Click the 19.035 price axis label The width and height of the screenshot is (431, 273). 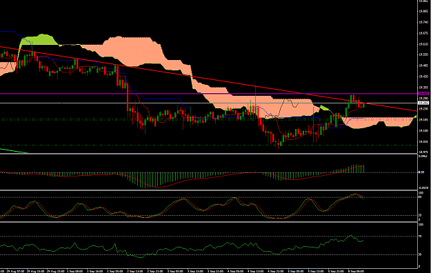[x=423, y=142]
